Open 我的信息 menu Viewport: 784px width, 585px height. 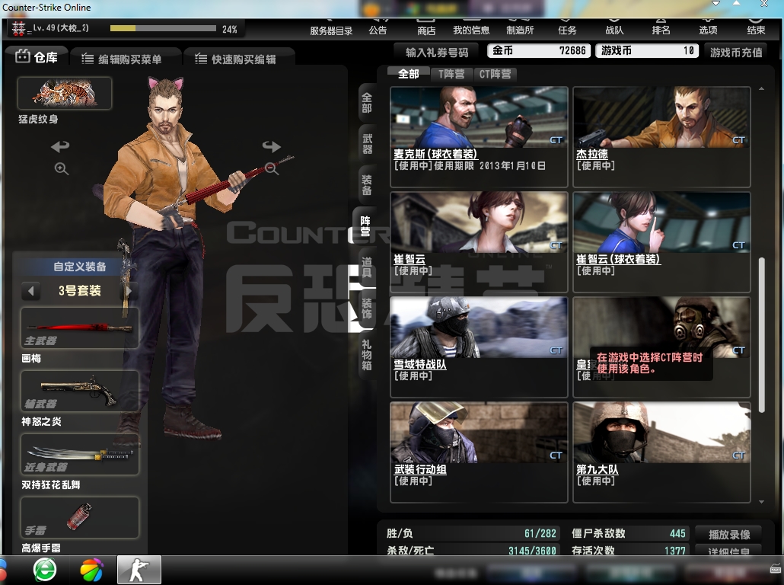pyautogui.click(x=471, y=30)
